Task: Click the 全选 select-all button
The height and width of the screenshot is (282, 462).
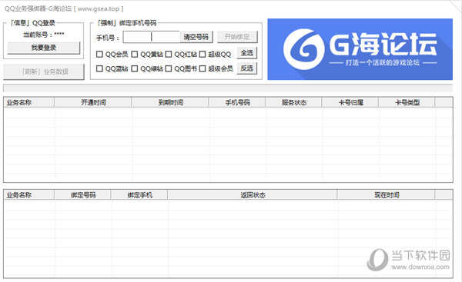Action: [x=247, y=53]
